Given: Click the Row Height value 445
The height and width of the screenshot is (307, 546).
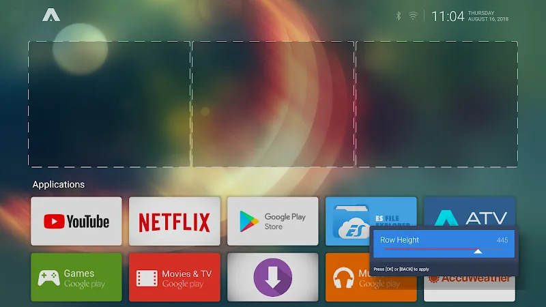Looking at the screenshot, I should coord(502,240).
